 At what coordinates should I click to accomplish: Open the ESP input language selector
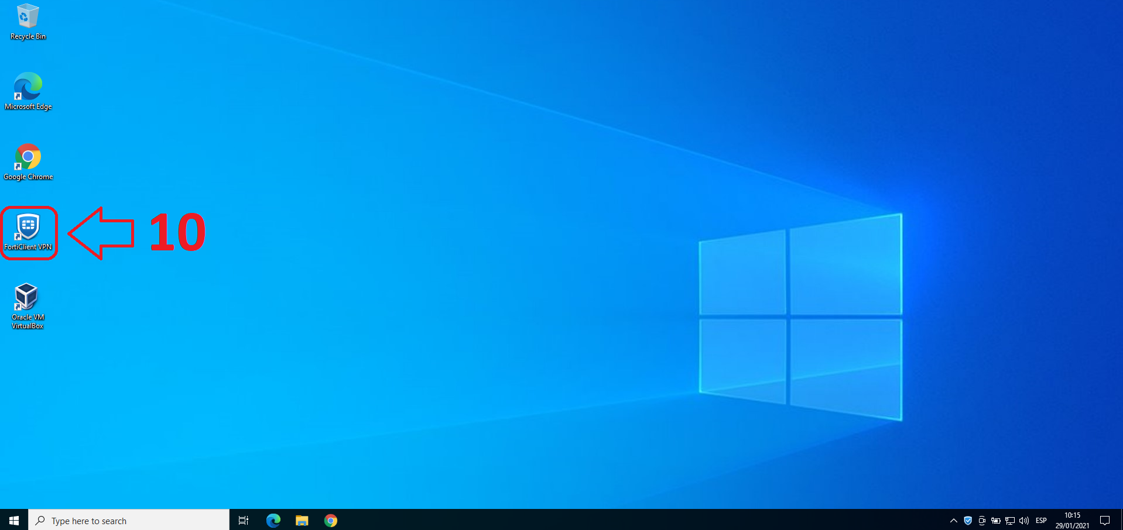(x=1041, y=520)
